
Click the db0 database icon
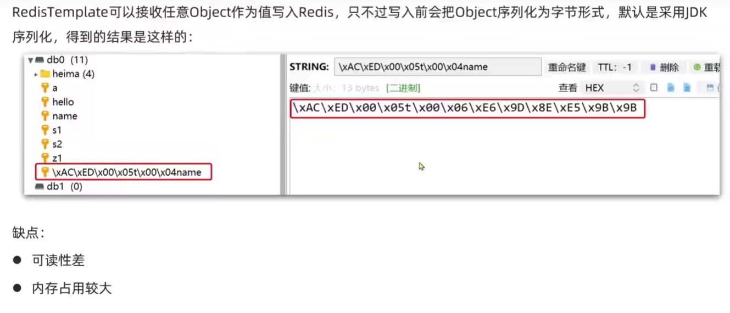40,60
